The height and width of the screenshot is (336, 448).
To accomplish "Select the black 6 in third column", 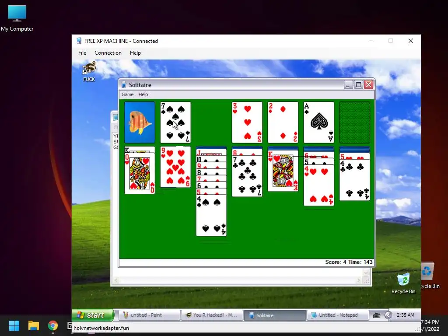I will pos(211,185).
